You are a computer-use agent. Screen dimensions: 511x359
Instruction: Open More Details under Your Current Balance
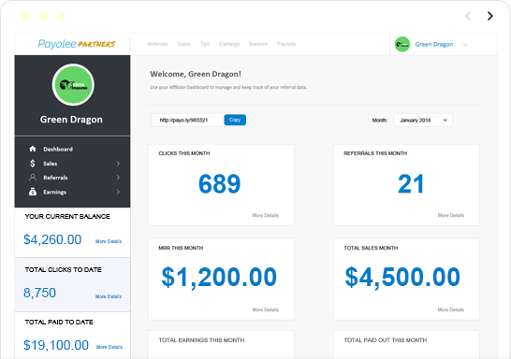point(109,241)
